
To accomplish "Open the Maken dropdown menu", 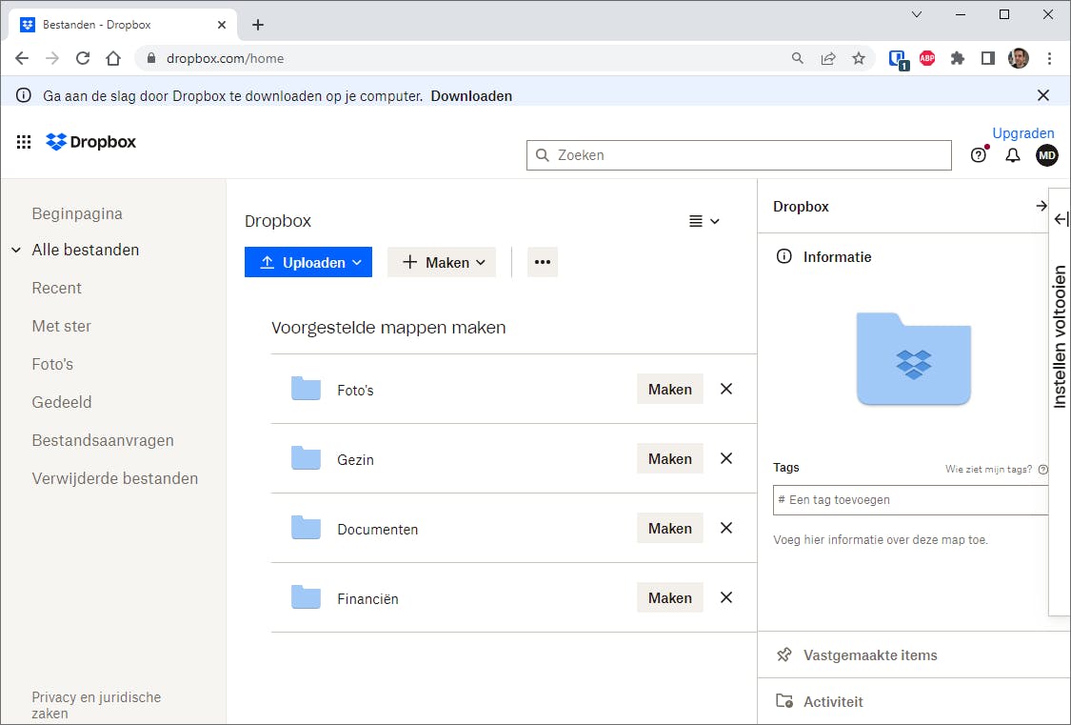I will (442, 262).
